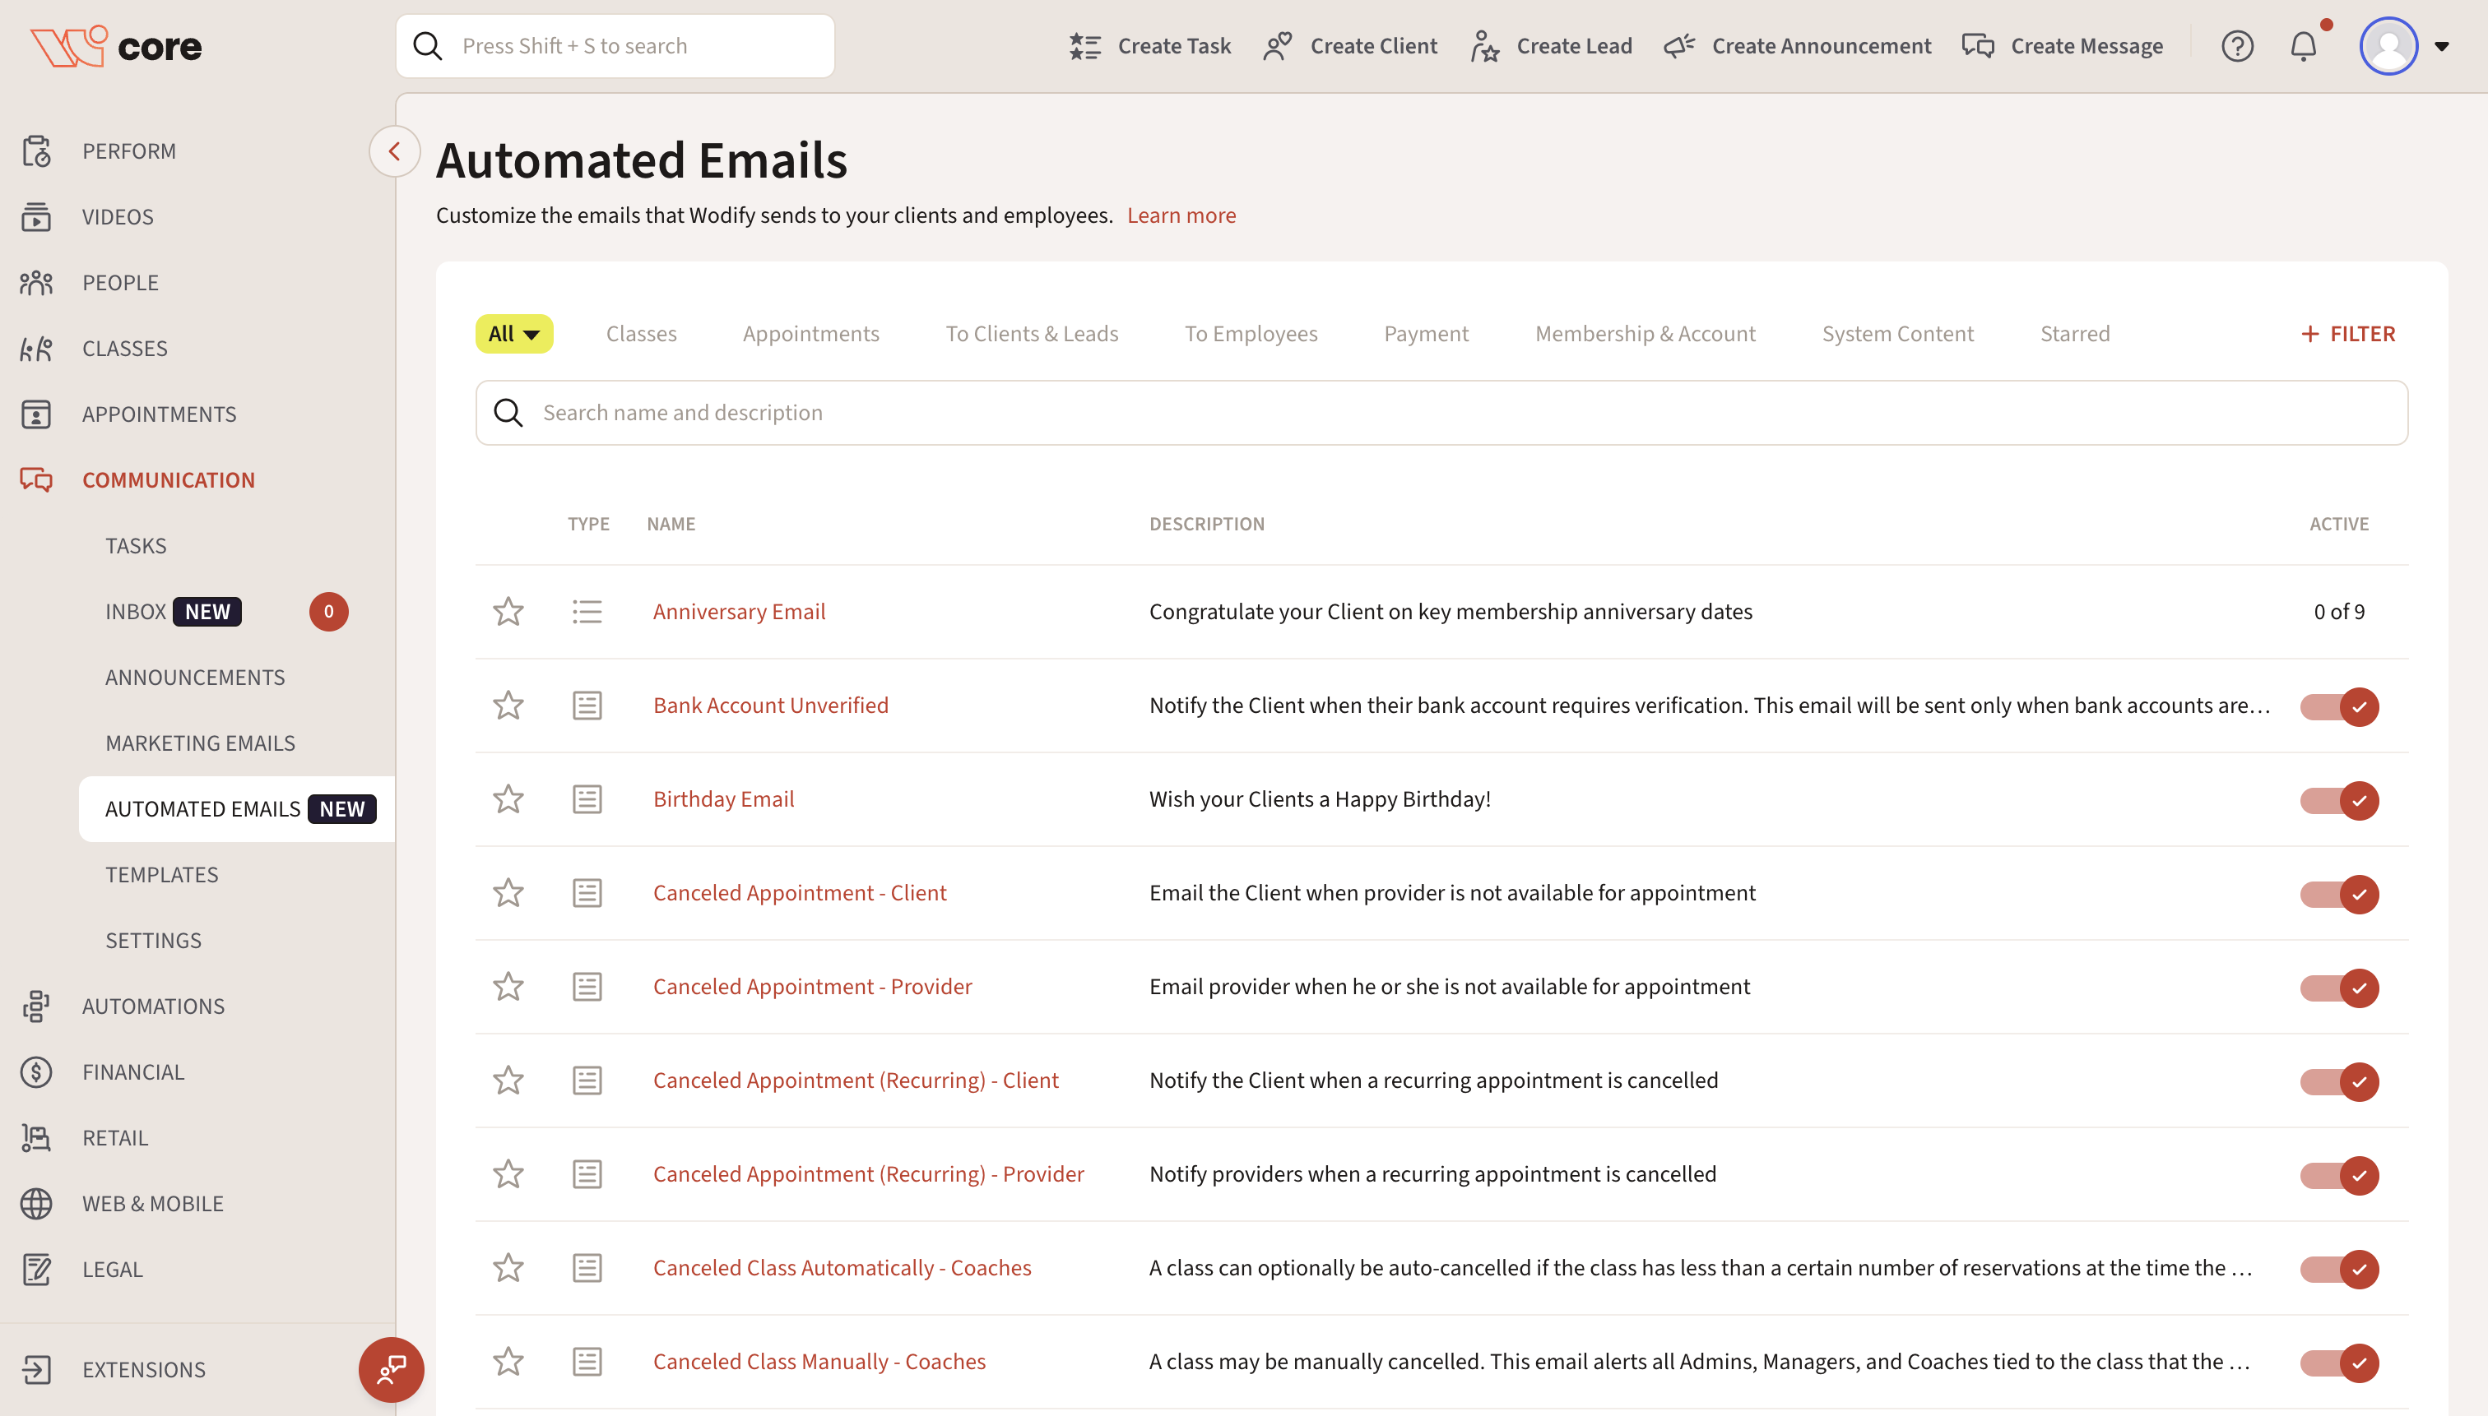Turn off the Birthday Email toggle
Viewport: 2488px width, 1416px height.
[2339, 800]
